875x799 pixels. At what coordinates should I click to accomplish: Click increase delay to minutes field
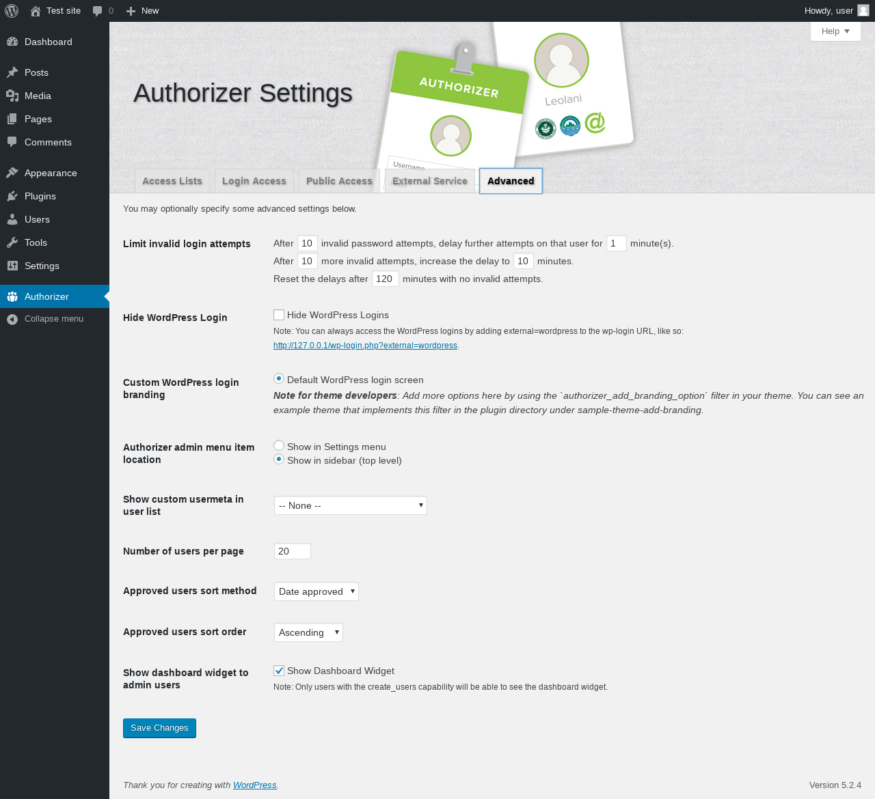pos(524,261)
